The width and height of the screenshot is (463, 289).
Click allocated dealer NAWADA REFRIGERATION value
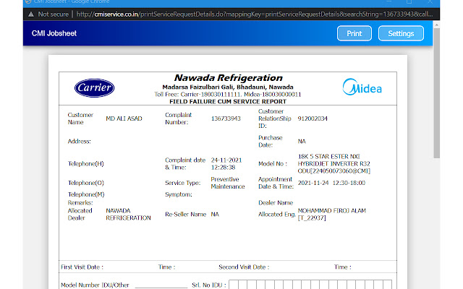pos(128,215)
